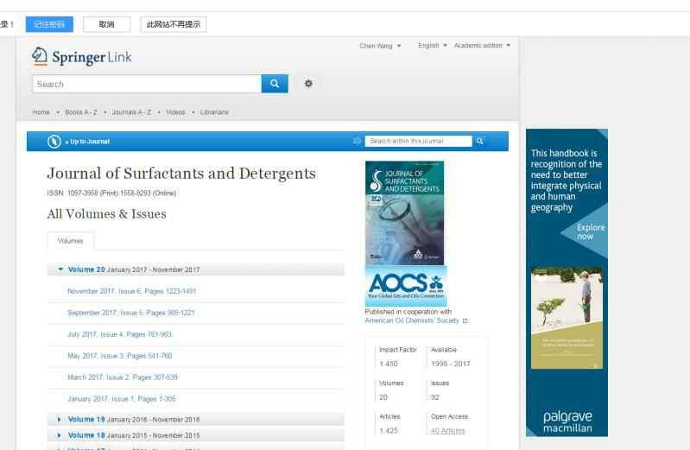This screenshot has width=690, height=450.
Task: Open the Chen Wang account dropdown
Action: pyautogui.click(x=380, y=46)
